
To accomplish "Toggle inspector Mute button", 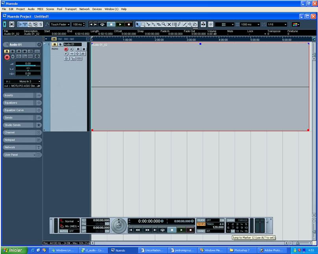I will pyautogui.click(x=7, y=52).
